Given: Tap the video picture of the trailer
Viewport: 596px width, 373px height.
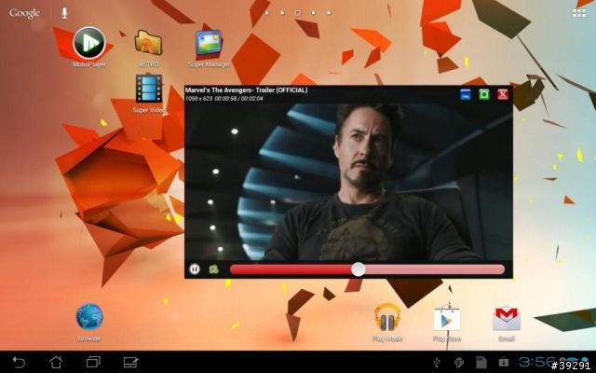Looking at the screenshot, I should [x=348, y=182].
